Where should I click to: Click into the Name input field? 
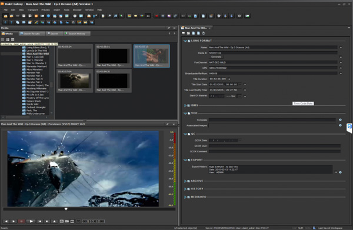point(273,48)
